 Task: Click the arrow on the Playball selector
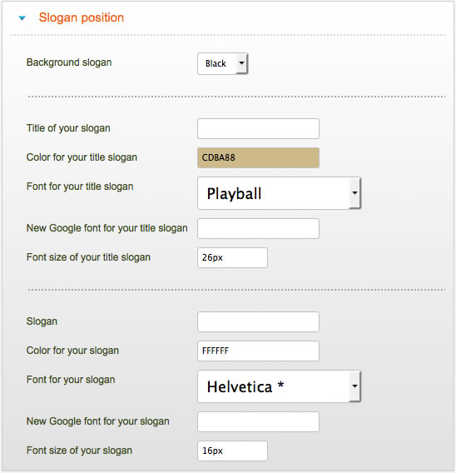point(354,193)
